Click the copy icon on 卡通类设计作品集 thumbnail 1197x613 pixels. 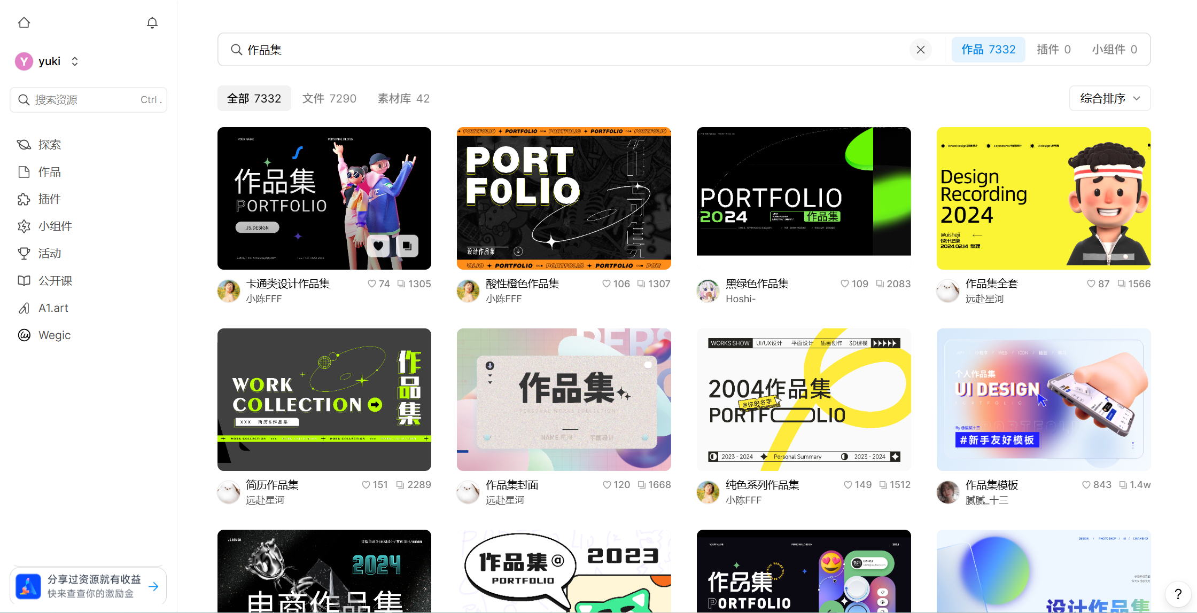tap(407, 246)
